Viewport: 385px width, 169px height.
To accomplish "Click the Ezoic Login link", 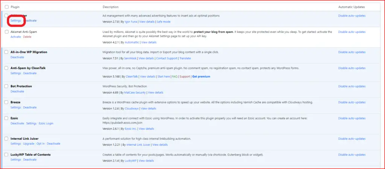I will coord(46,124).
